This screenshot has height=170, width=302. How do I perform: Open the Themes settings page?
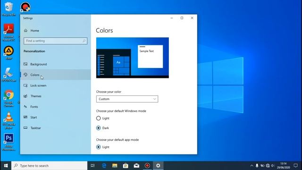56,96
